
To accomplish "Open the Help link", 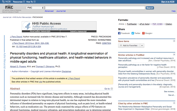I will 174,11.
